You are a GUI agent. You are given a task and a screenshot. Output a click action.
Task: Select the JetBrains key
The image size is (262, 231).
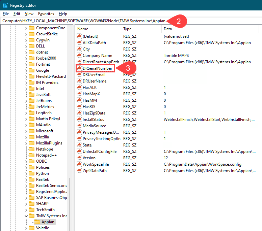(44, 101)
